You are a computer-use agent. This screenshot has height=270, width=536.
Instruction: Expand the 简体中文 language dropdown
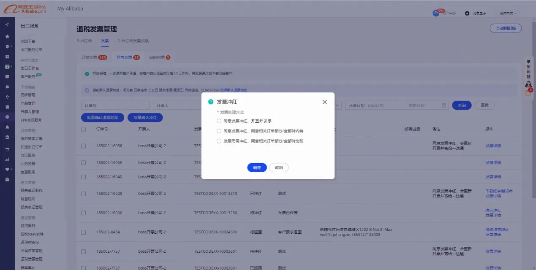[x=507, y=13]
